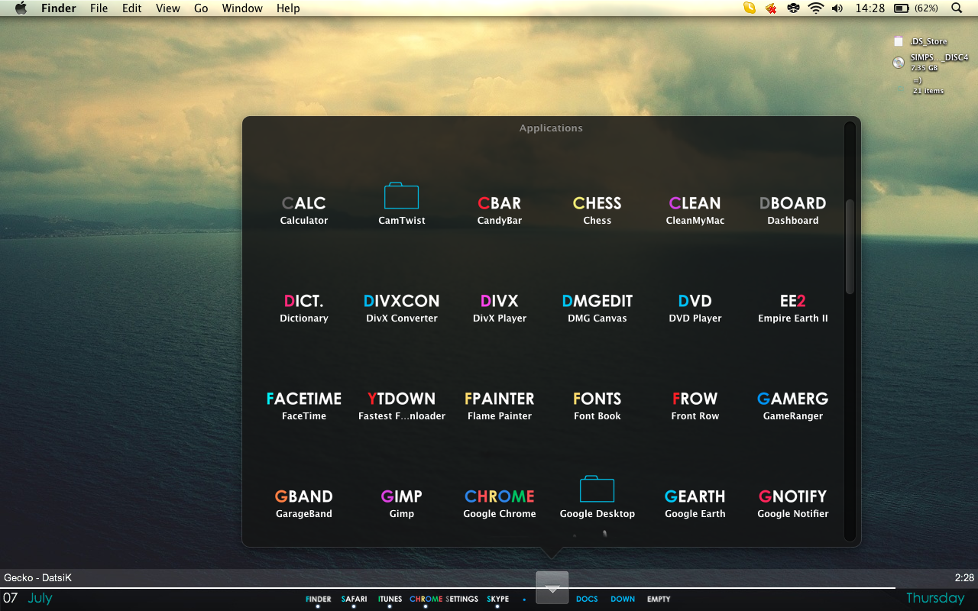Launch Front Row
This screenshot has height=611, width=978.
point(695,406)
